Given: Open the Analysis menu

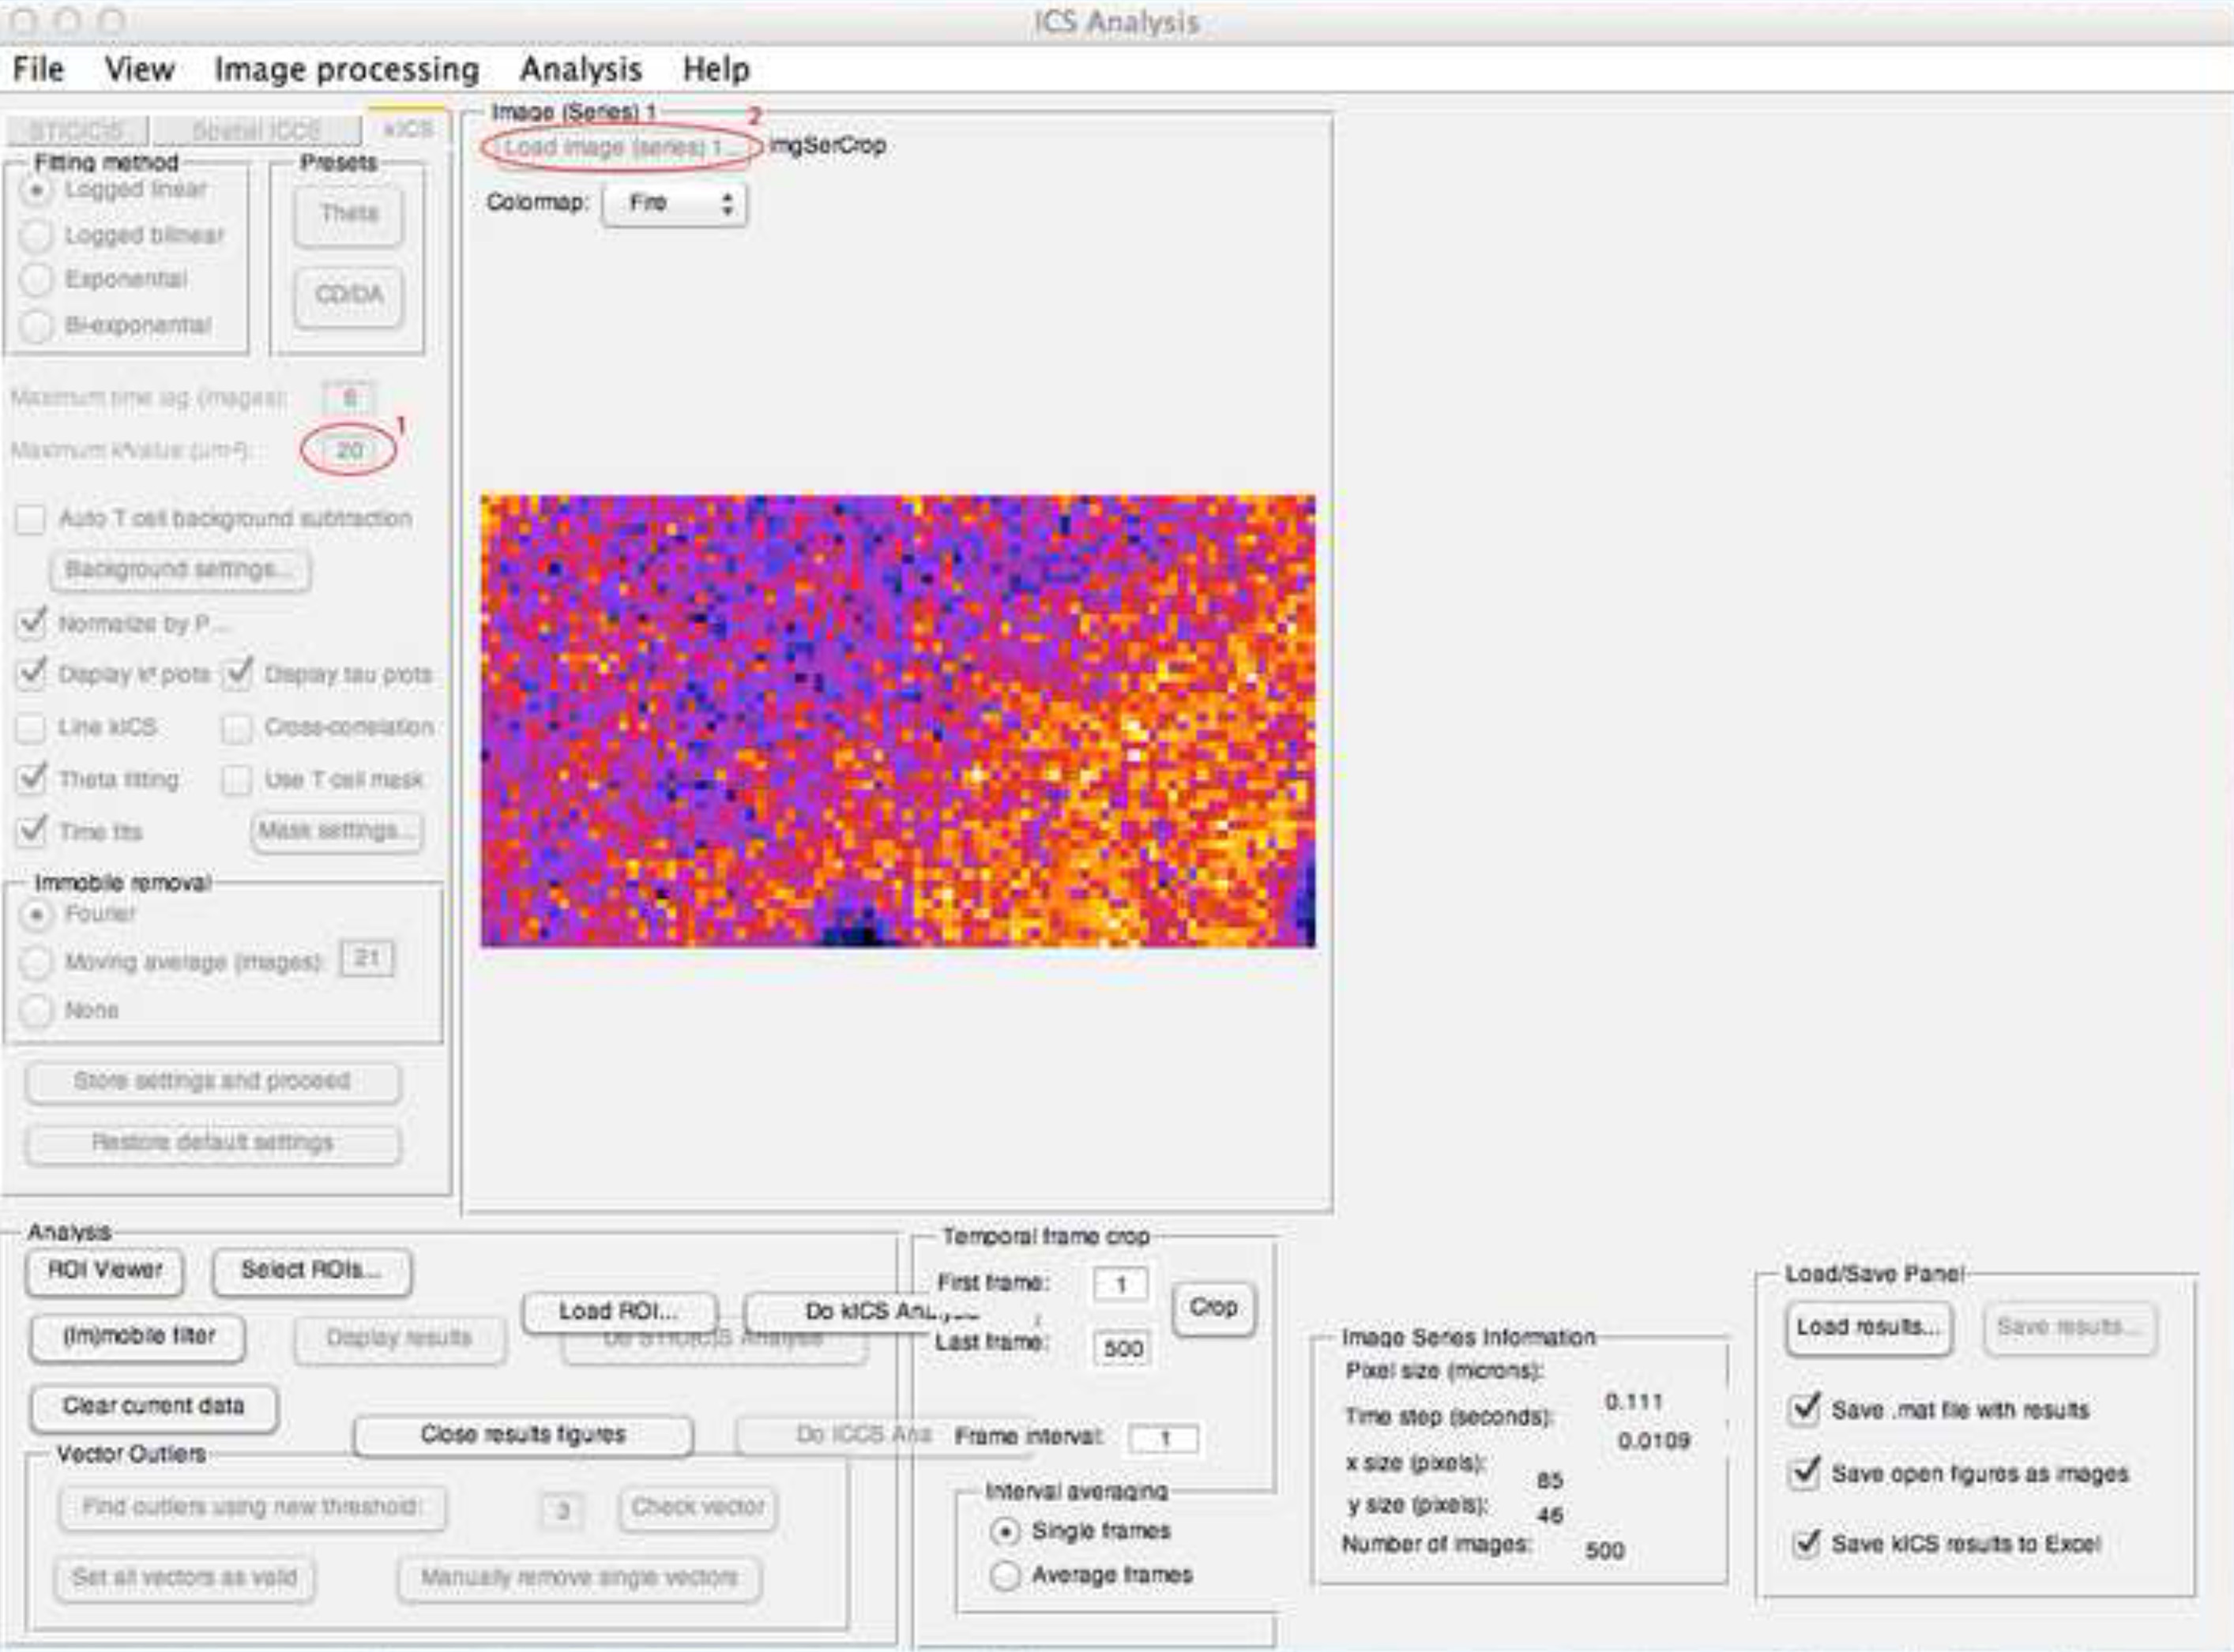Looking at the screenshot, I should (x=581, y=69).
